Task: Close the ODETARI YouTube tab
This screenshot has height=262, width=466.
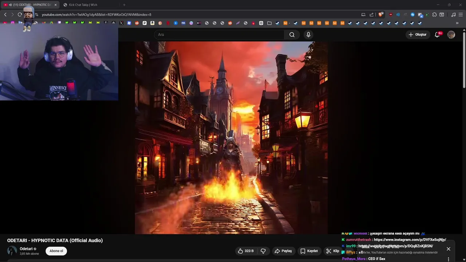Action: [55, 5]
